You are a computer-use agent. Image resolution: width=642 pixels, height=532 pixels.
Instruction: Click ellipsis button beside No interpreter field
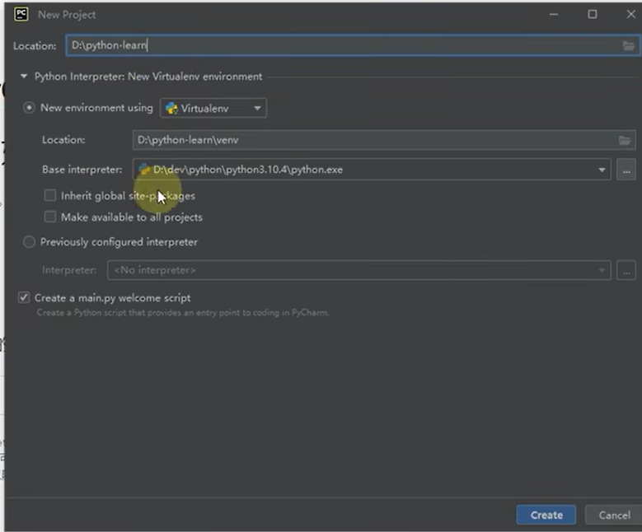point(626,270)
